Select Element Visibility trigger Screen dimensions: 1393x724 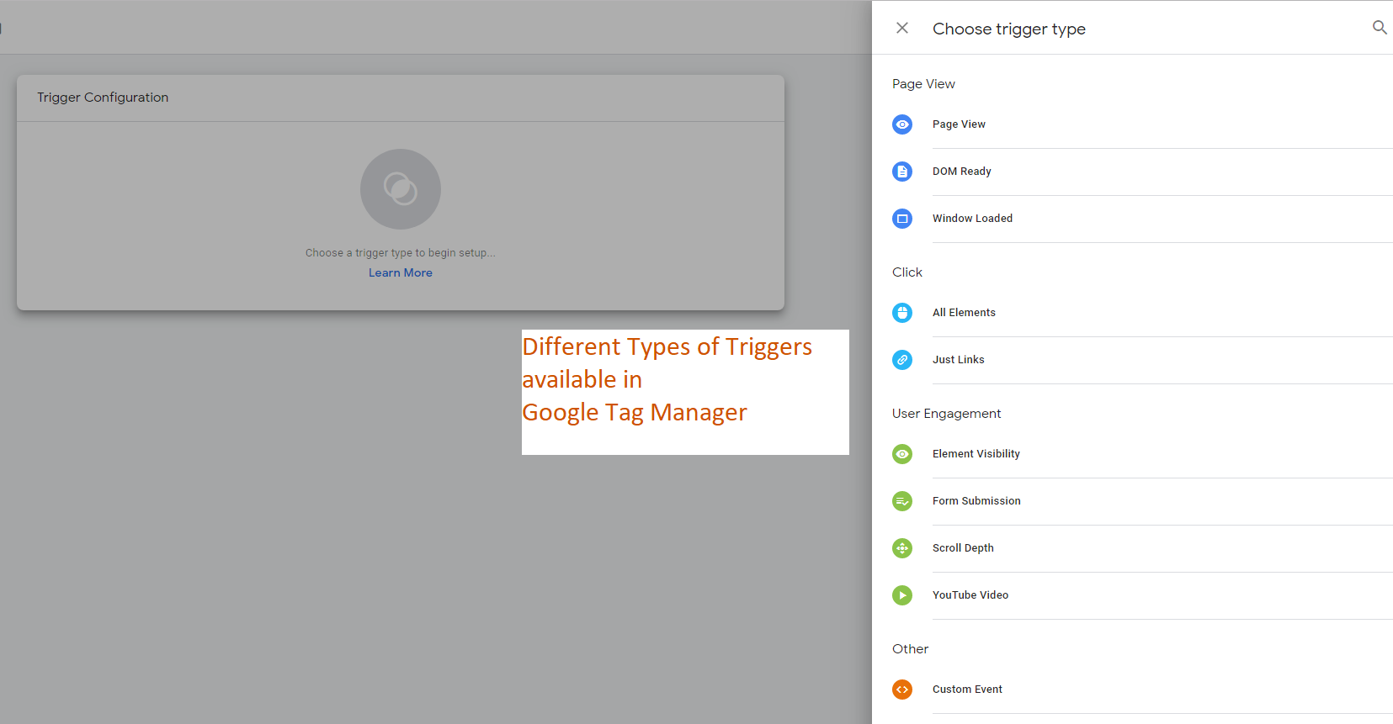[x=1132, y=454]
